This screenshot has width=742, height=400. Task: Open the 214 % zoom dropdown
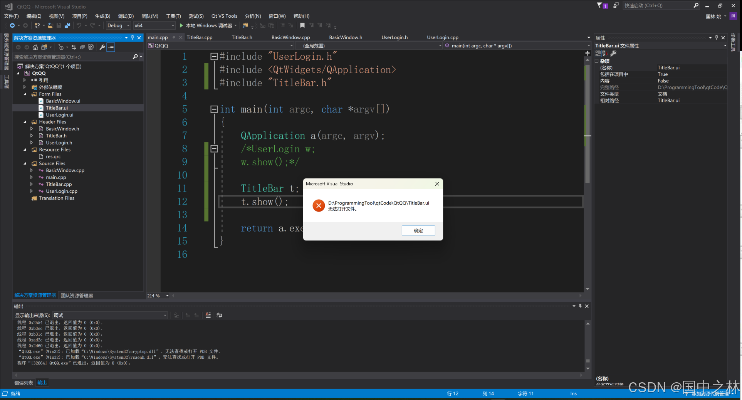(x=158, y=296)
